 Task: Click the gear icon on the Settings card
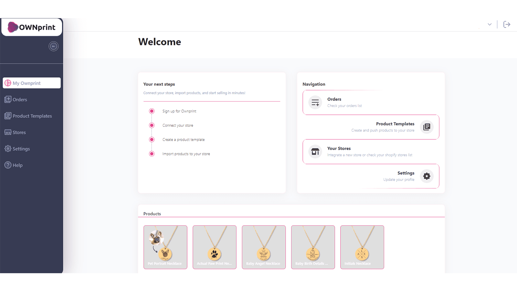pos(427,176)
